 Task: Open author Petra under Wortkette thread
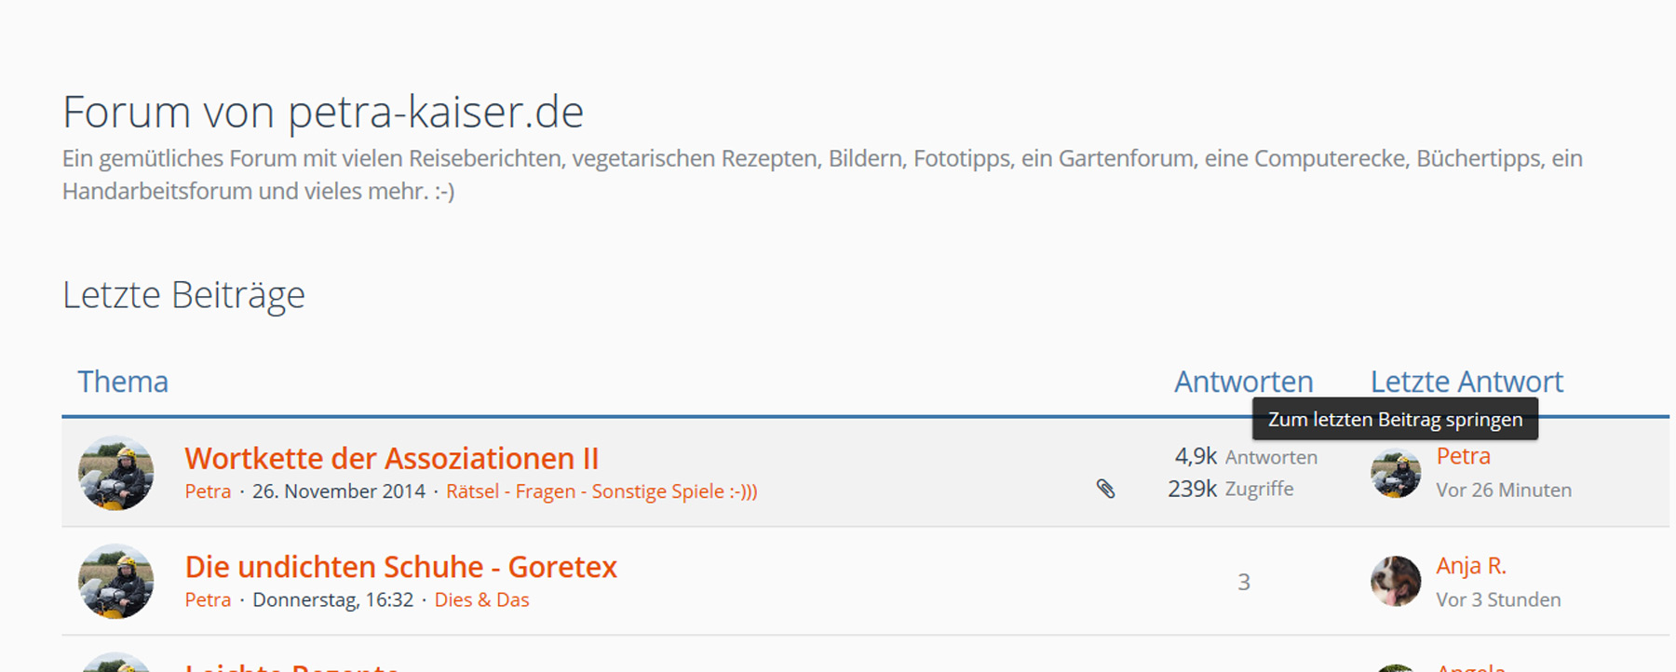point(208,491)
